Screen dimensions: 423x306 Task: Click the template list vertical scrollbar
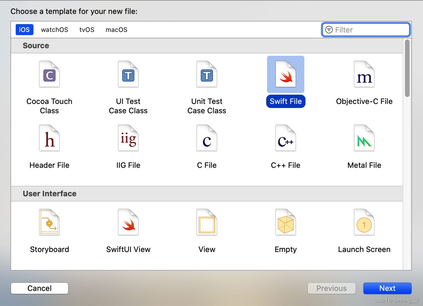click(407, 68)
